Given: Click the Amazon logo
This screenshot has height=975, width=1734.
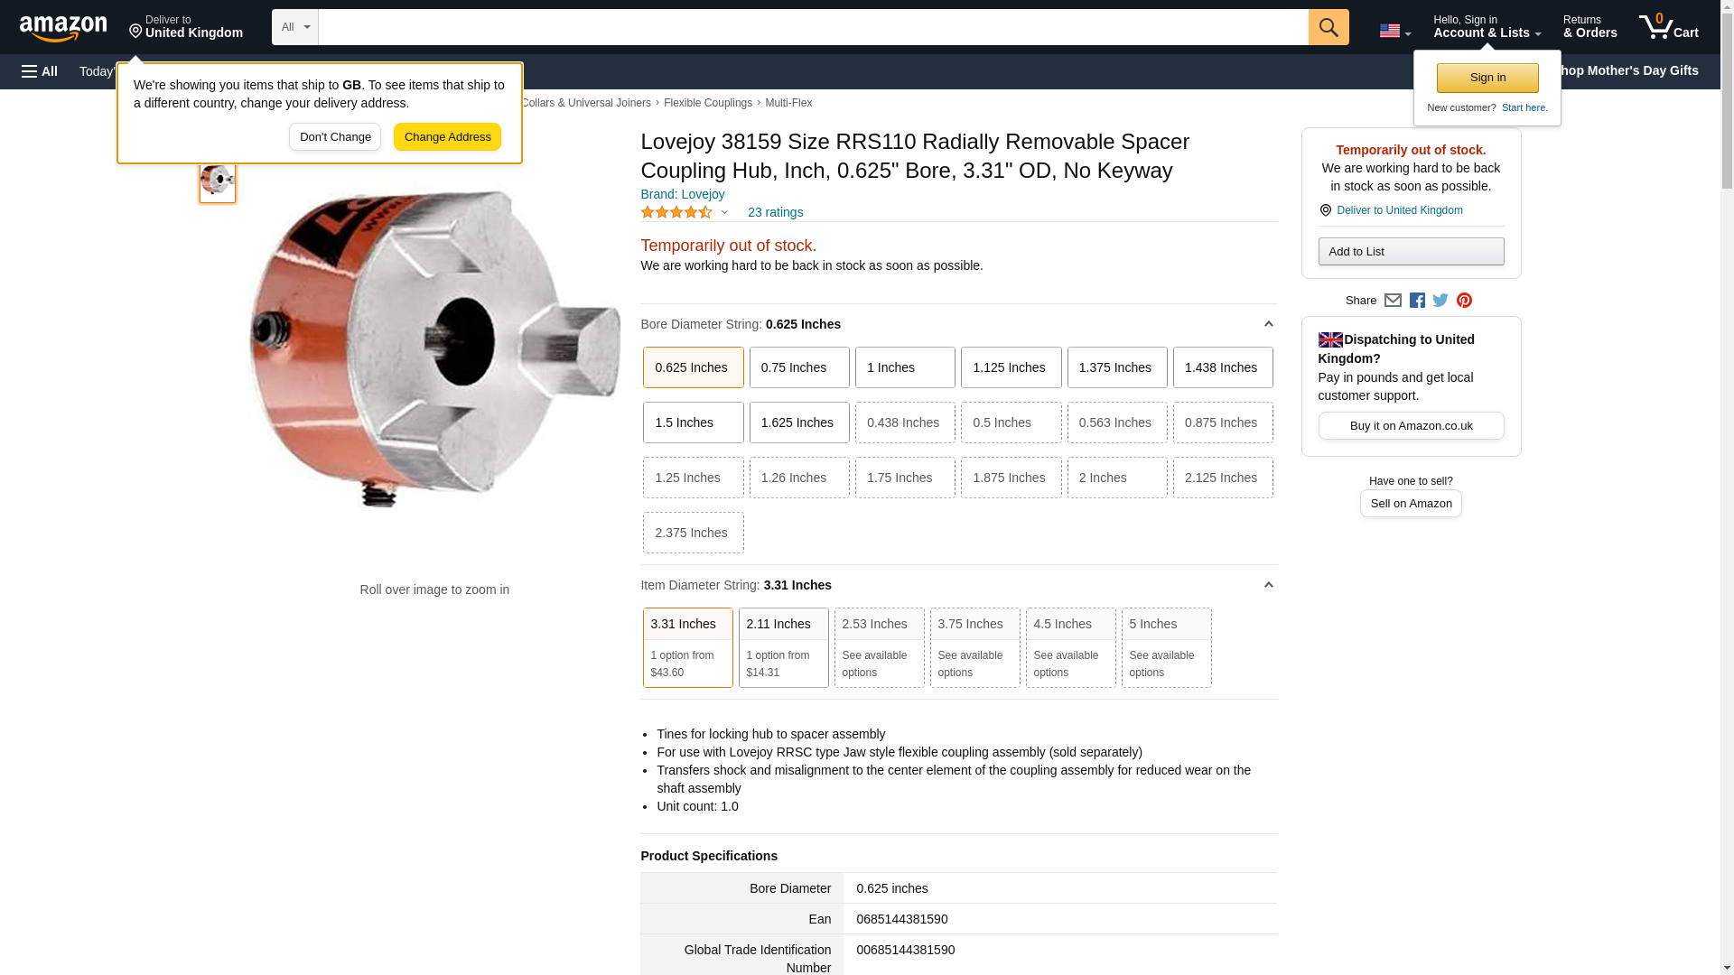Looking at the screenshot, I should 63,28.
